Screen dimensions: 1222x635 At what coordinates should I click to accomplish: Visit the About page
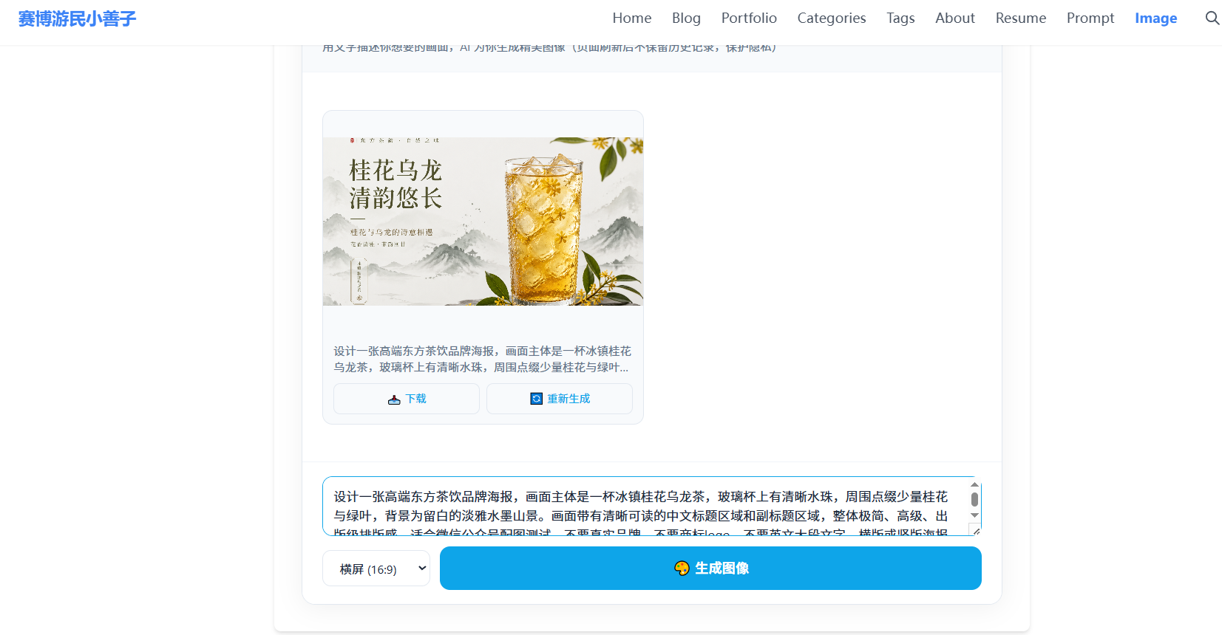point(954,18)
